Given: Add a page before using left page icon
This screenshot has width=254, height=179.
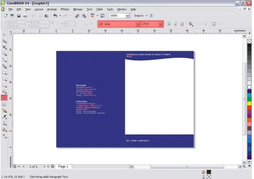Looking at the screenshot, I should 15,166.
